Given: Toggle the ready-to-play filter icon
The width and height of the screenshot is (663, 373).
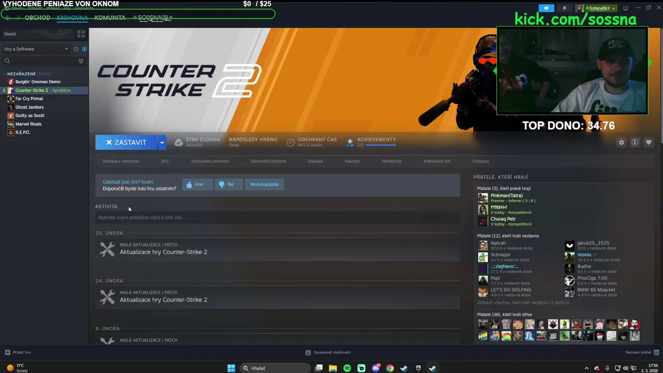Looking at the screenshot, I should 84,49.
